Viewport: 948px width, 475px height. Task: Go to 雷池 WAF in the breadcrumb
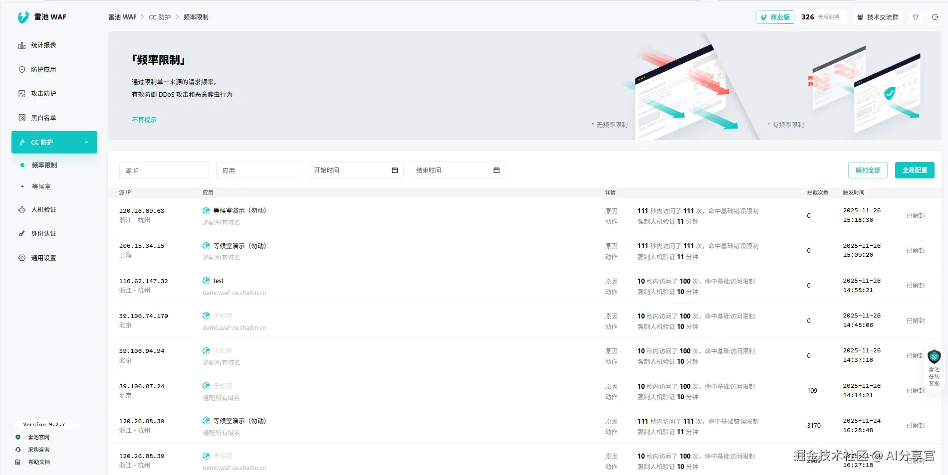pyautogui.click(x=122, y=17)
